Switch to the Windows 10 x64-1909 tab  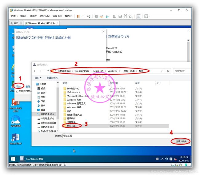tap(42, 23)
